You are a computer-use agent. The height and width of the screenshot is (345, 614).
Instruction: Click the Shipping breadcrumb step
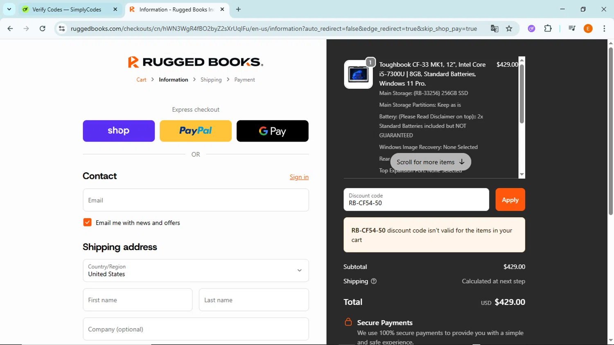211,80
